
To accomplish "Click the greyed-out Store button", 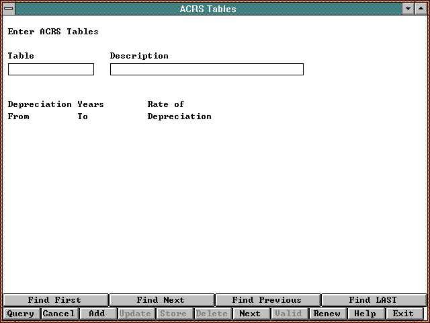I will pos(173,314).
